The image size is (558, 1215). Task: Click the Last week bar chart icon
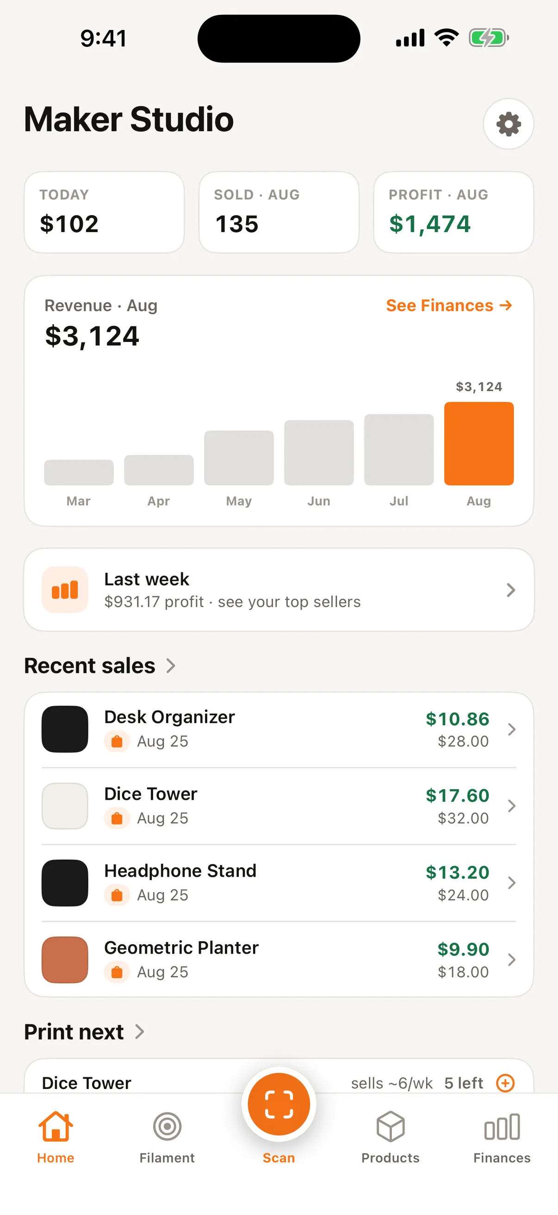65,589
